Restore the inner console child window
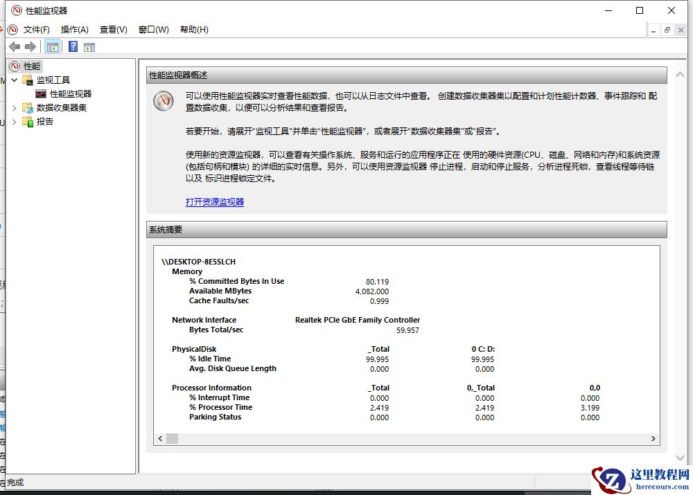 (666, 30)
